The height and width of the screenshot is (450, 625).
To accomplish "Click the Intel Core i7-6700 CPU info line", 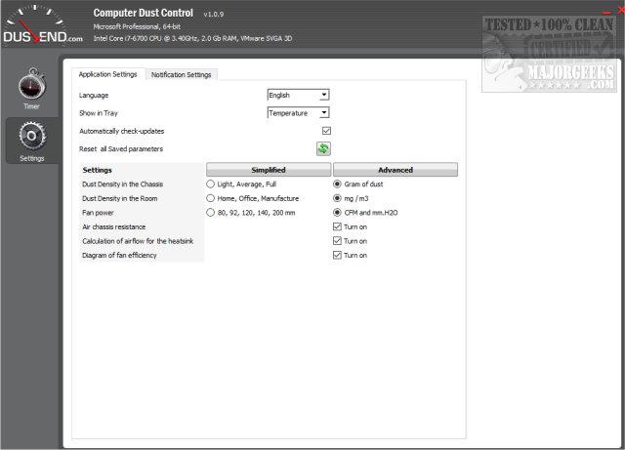I will (x=193, y=39).
